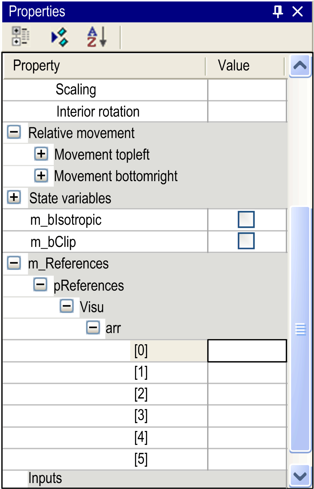Sort properties alphabetically with A-Z icon
314x489 pixels.
(x=96, y=37)
